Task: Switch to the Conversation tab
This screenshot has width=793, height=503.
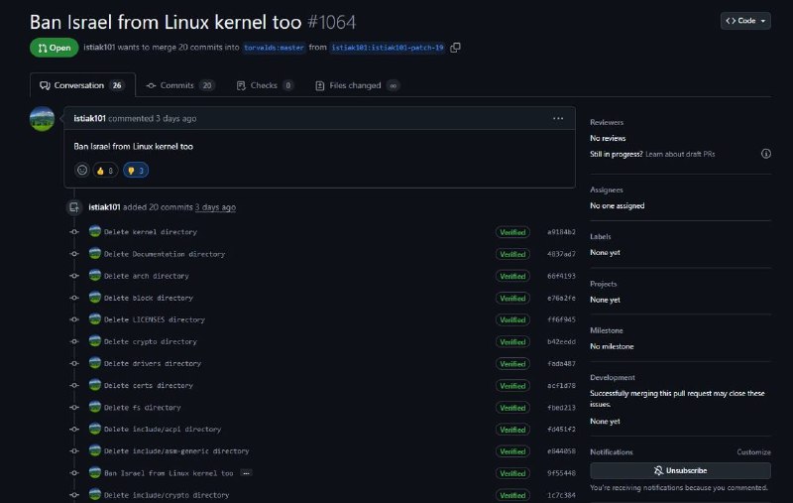Action: point(82,85)
